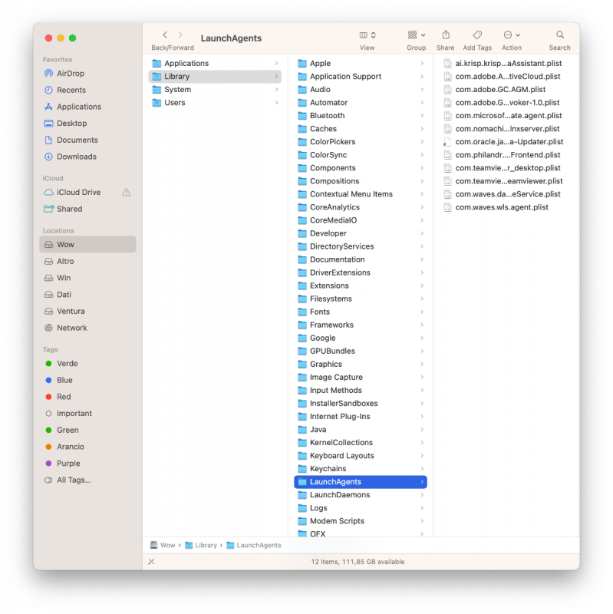This screenshot has height=614, width=613.
Task: Open Documents in the sidebar
Action: pyautogui.click(x=87, y=140)
